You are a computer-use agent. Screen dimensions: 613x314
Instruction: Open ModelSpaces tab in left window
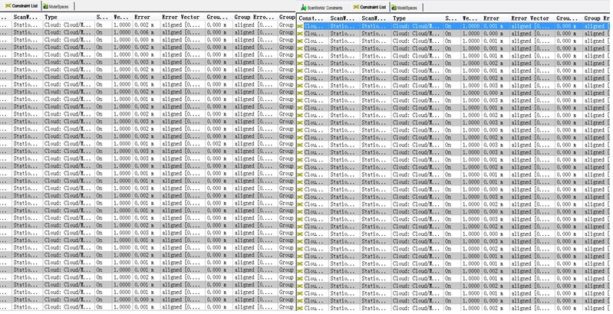tap(56, 6)
